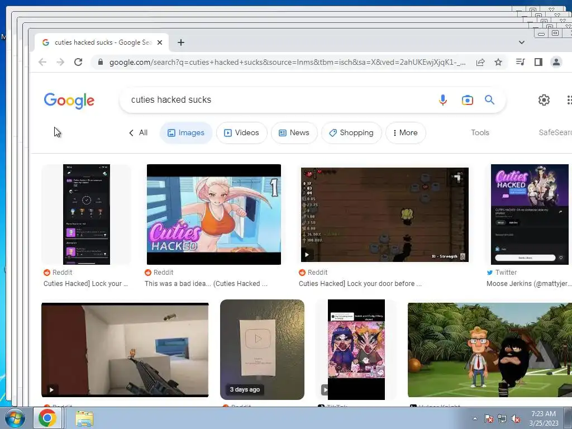Viewport: 572px width, 429px height.
Task: Click the network tray icon
Action: click(502, 418)
